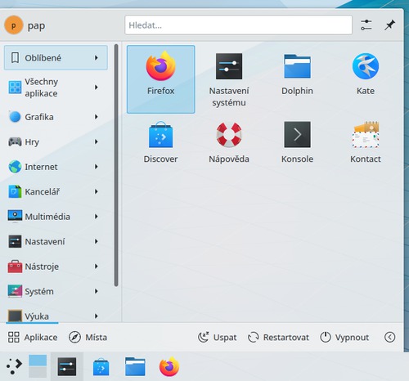Focus the Hledat search field
Image resolution: width=409 pixels, height=381 pixels.
[x=238, y=25]
